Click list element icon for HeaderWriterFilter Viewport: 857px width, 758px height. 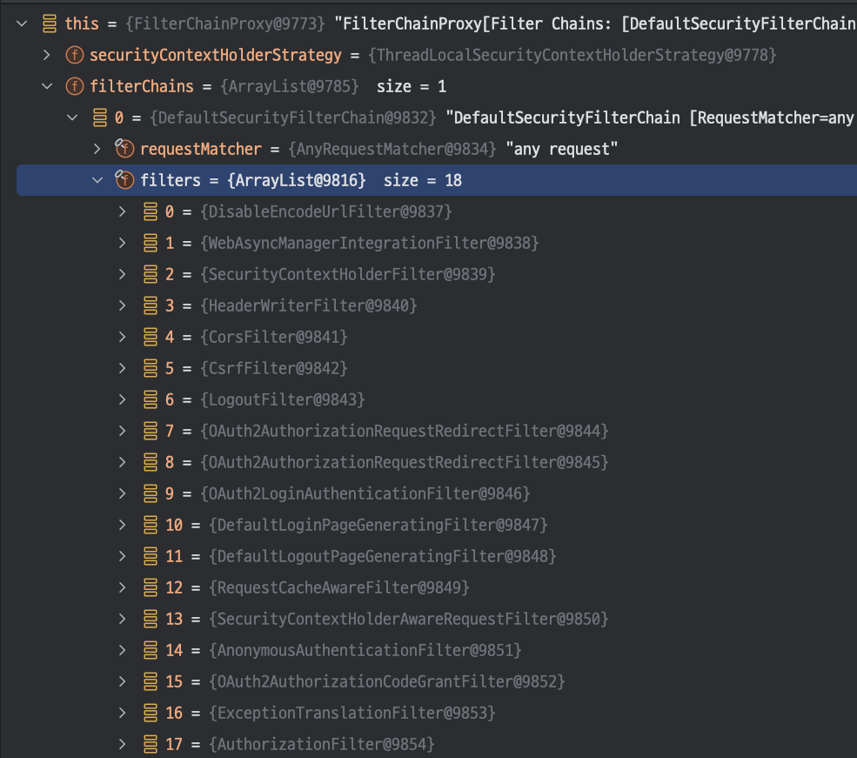151,305
